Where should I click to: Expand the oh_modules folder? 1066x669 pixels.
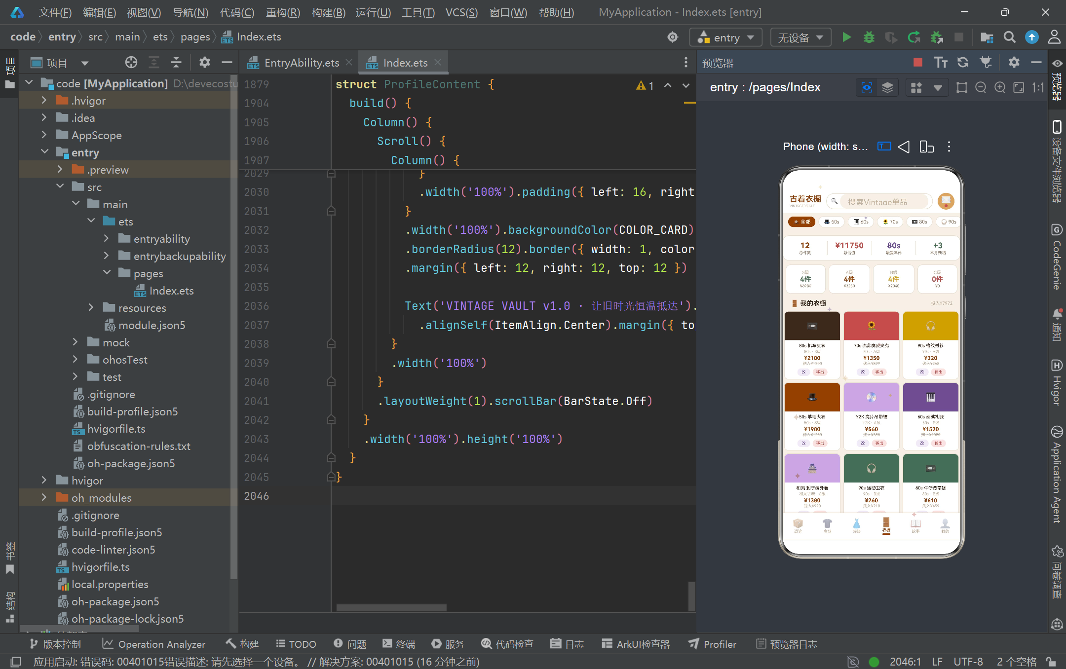coord(44,497)
